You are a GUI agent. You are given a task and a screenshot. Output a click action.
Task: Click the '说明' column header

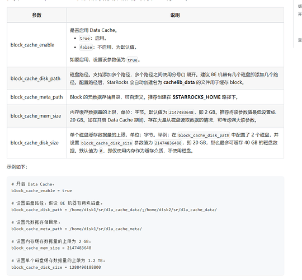coord(175,15)
